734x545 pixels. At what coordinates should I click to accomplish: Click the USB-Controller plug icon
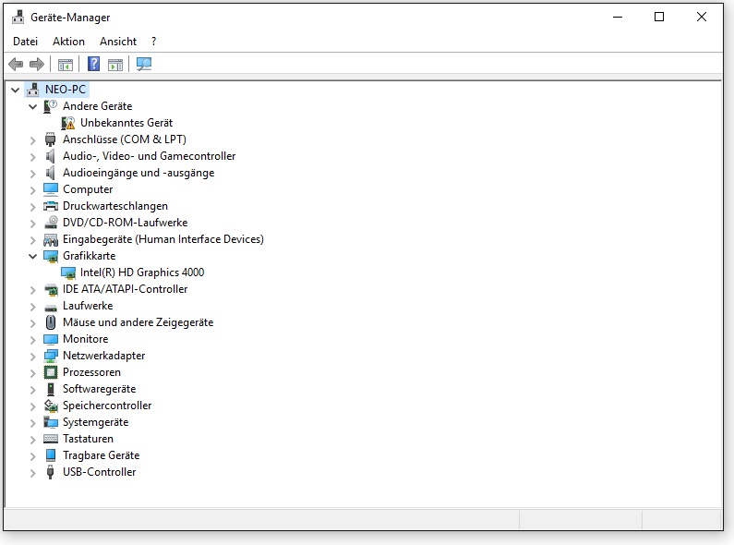(51, 472)
